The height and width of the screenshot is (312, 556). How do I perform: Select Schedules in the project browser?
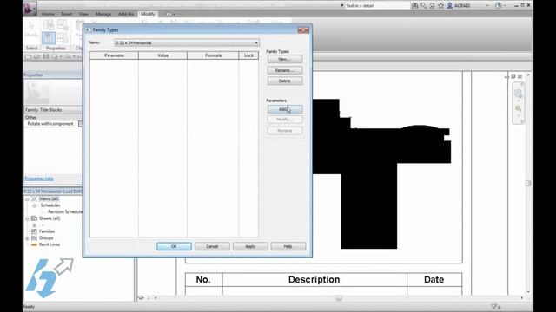click(50, 205)
